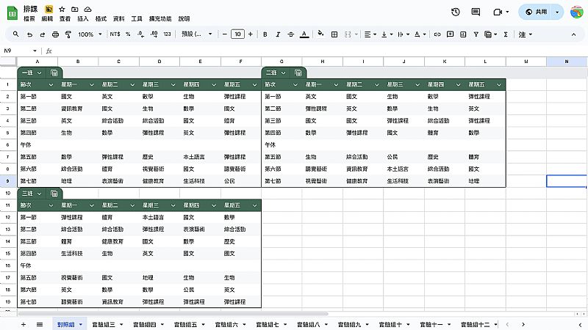Click the print icon
The height and width of the screenshot is (330, 588).
[x=56, y=34]
